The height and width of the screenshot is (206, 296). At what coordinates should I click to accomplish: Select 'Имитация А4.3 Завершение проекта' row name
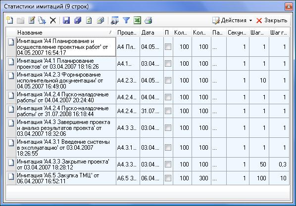[66, 128]
